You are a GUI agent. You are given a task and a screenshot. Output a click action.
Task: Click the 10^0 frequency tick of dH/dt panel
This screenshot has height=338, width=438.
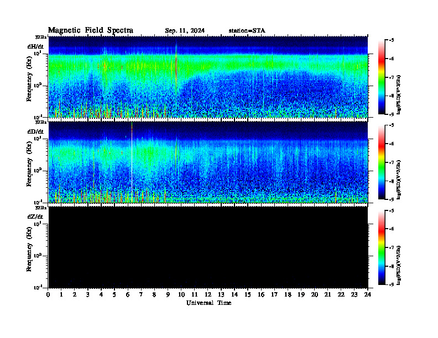[x=38, y=86]
